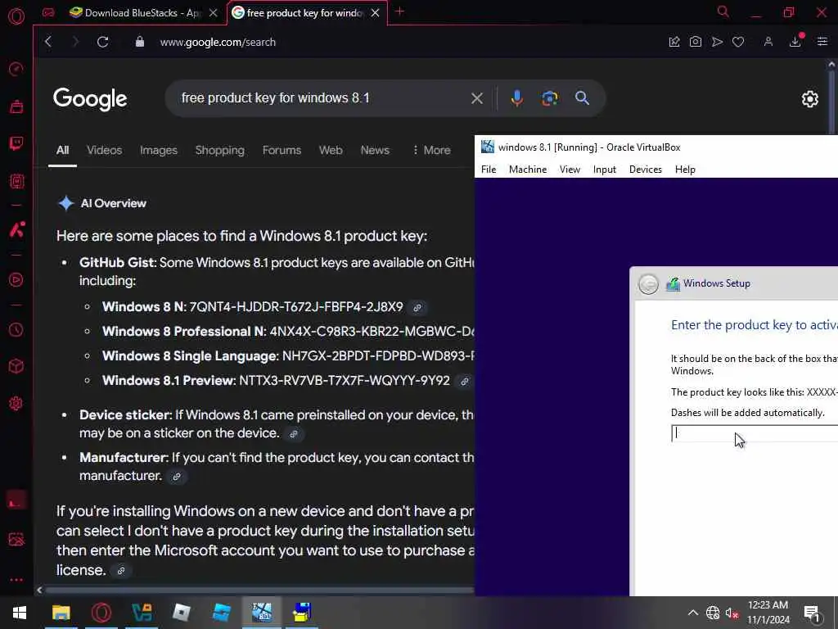Open Roblox icon on taskbar

tap(182, 613)
